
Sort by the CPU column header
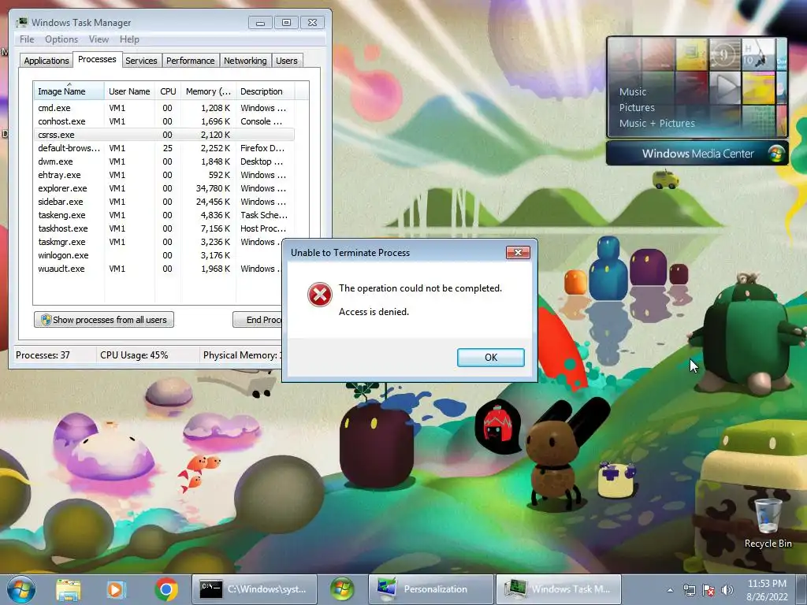[x=168, y=91]
